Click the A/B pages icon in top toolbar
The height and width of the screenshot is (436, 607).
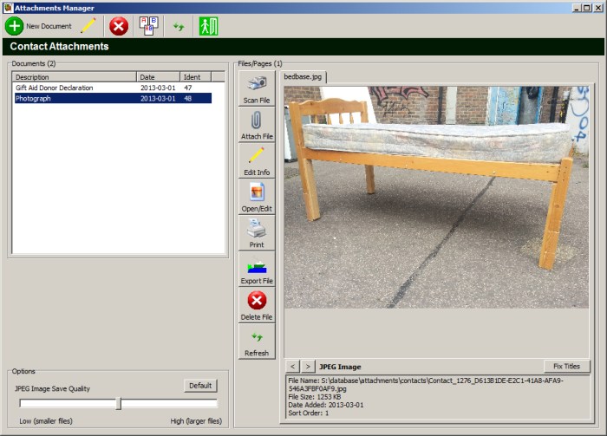tap(149, 26)
